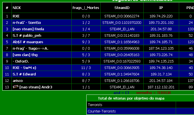194x115 pixels.
Task: Select the SteamID column header
Action: tap(122, 8)
